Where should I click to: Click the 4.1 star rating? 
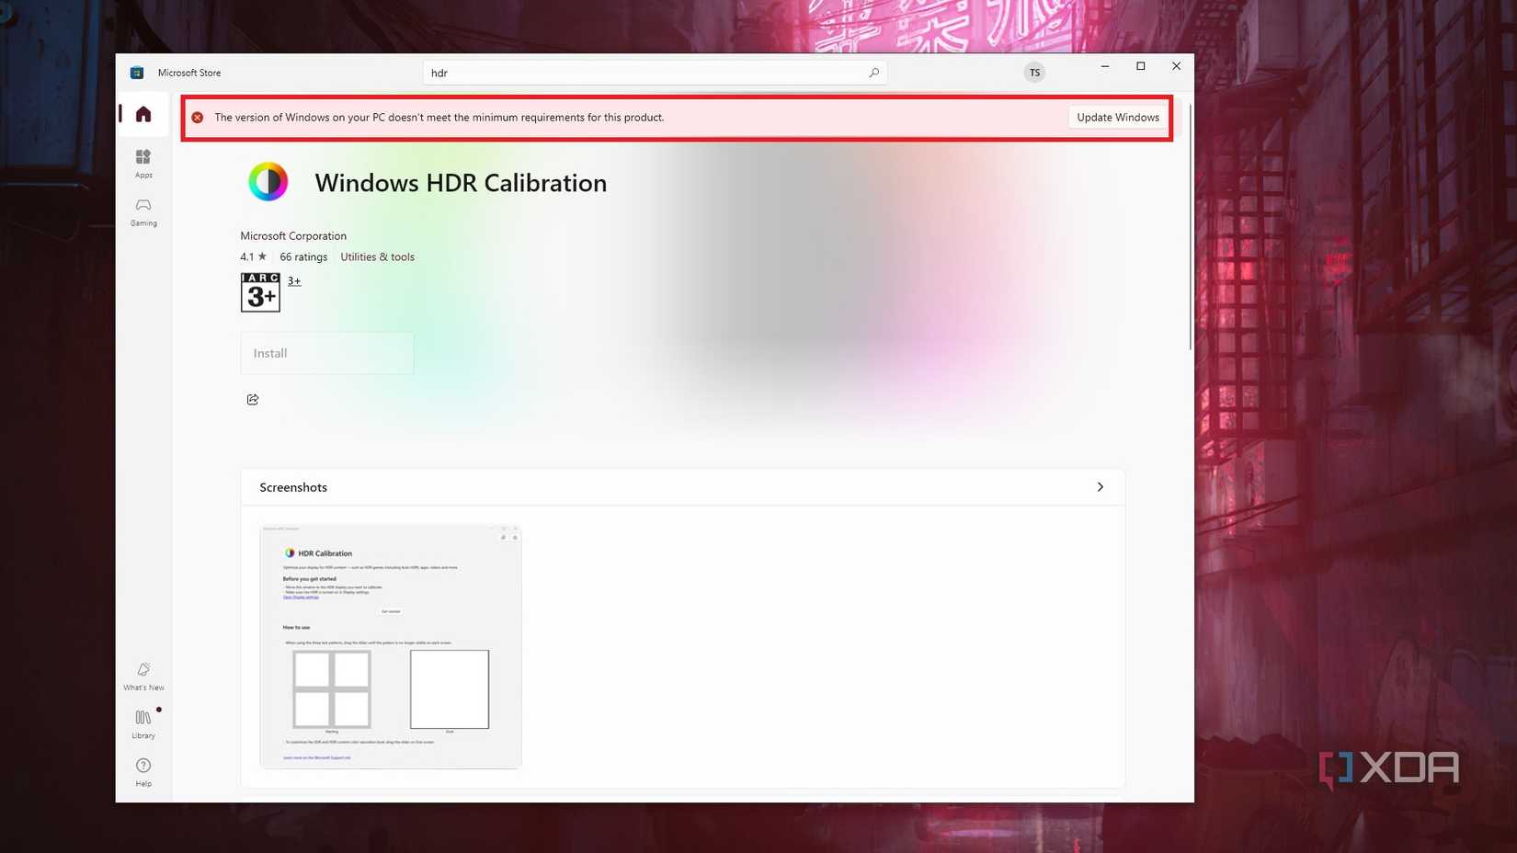pos(253,257)
